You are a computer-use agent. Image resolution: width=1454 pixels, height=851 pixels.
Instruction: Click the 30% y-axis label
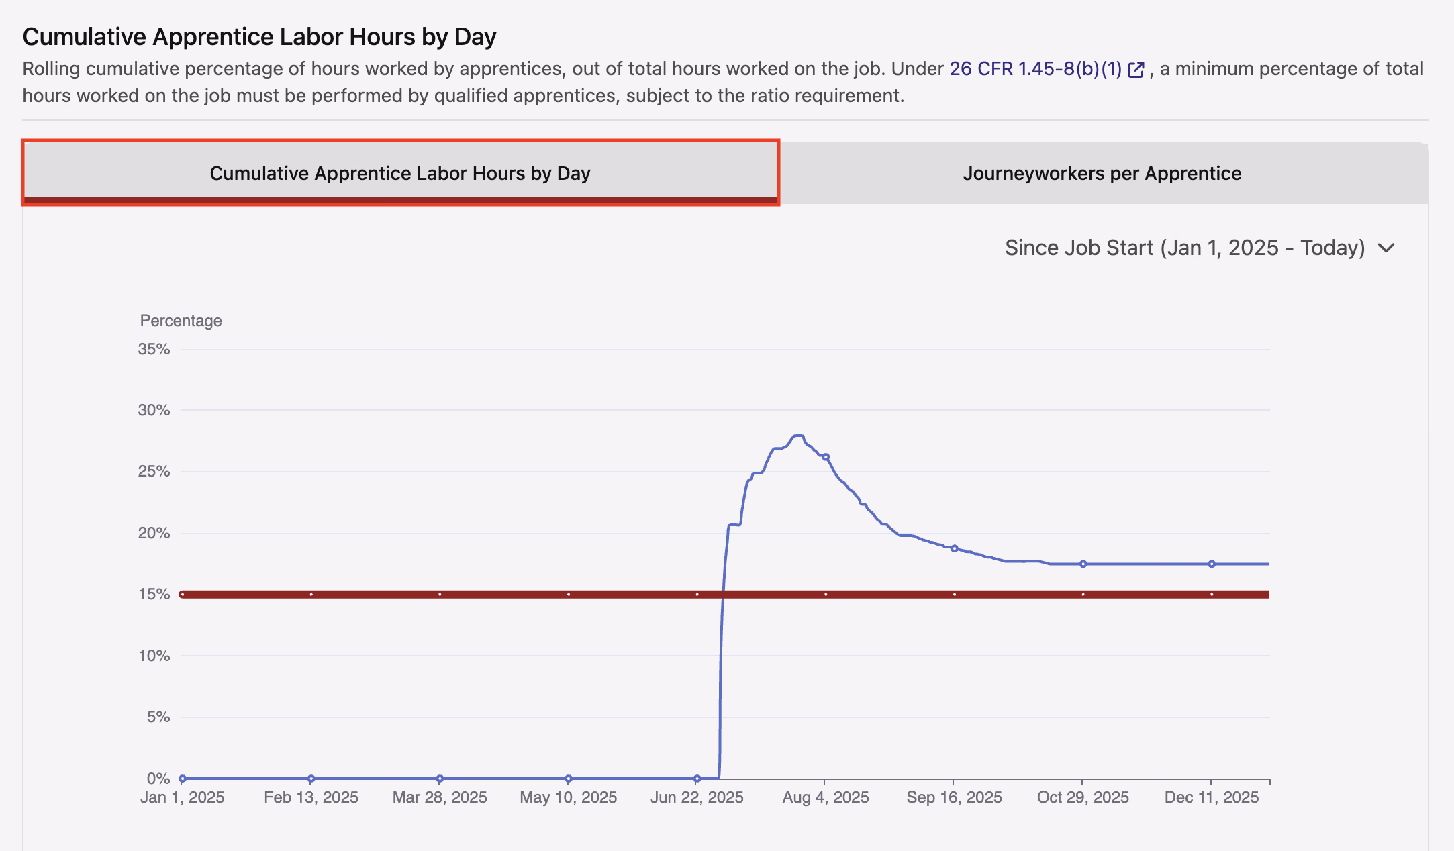tap(154, 410)
